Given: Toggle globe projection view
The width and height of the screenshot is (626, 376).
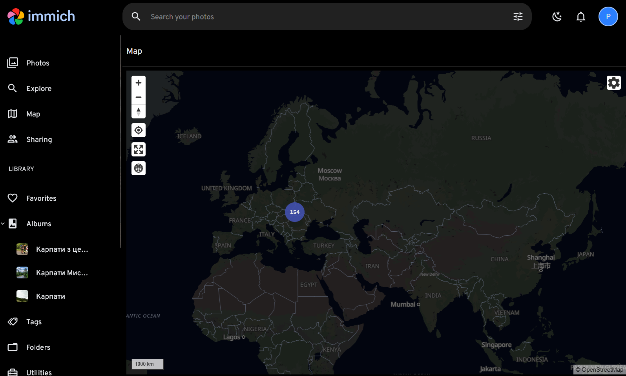Looking at the screenshot, I should pos(138,168).
